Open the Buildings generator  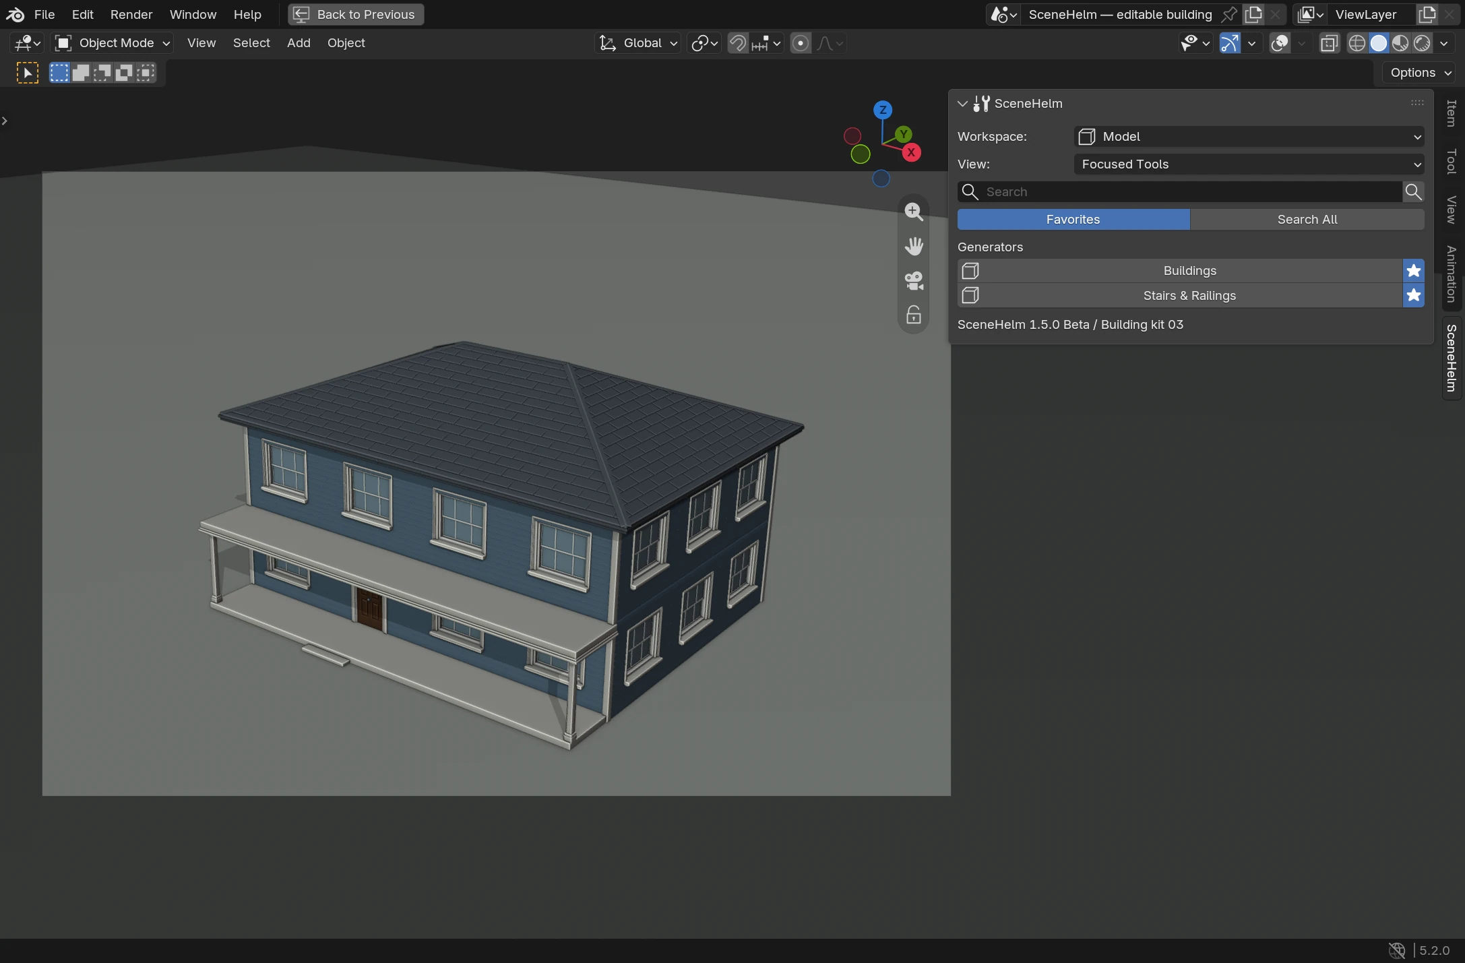click(1180, 270)
